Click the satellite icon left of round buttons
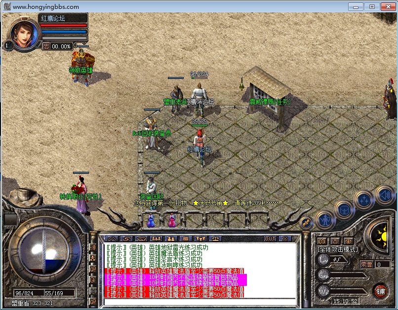The height and width of the screenshot is (310, 398). [x=306, y=223]
